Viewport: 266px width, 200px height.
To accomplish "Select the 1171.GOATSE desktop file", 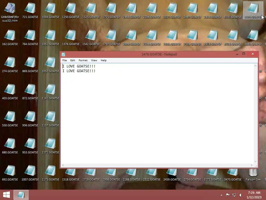I will click(x=50, y=146).
